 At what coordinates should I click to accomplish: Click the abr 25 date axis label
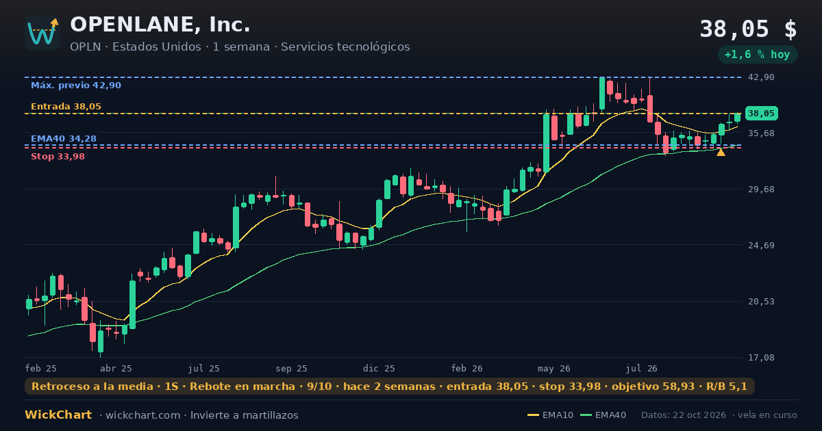pos(116,368)
